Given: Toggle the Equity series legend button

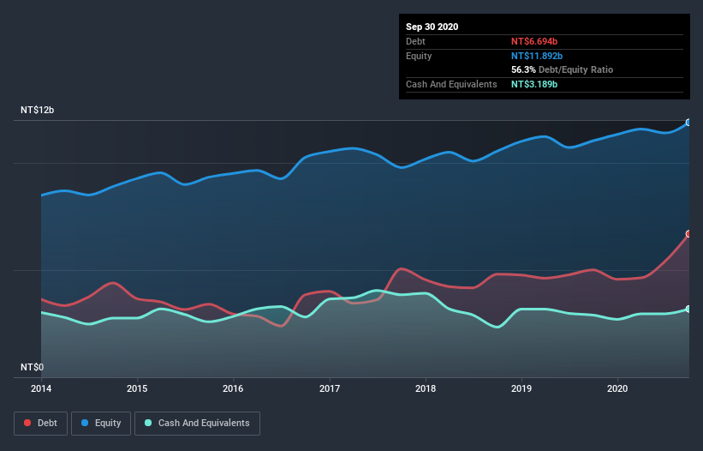Looking at the screenshot, I should click(101, 424).
